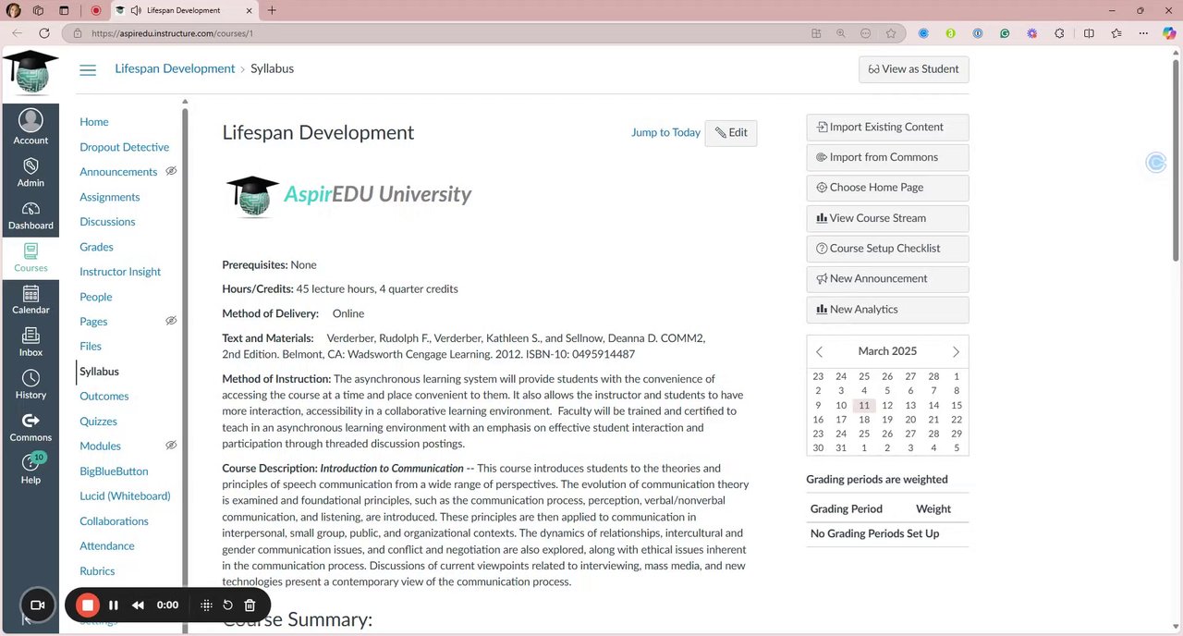The image size is (1183, 636).
Task: Open Quizzes in course navigation
Action: [x=98, y=422]
